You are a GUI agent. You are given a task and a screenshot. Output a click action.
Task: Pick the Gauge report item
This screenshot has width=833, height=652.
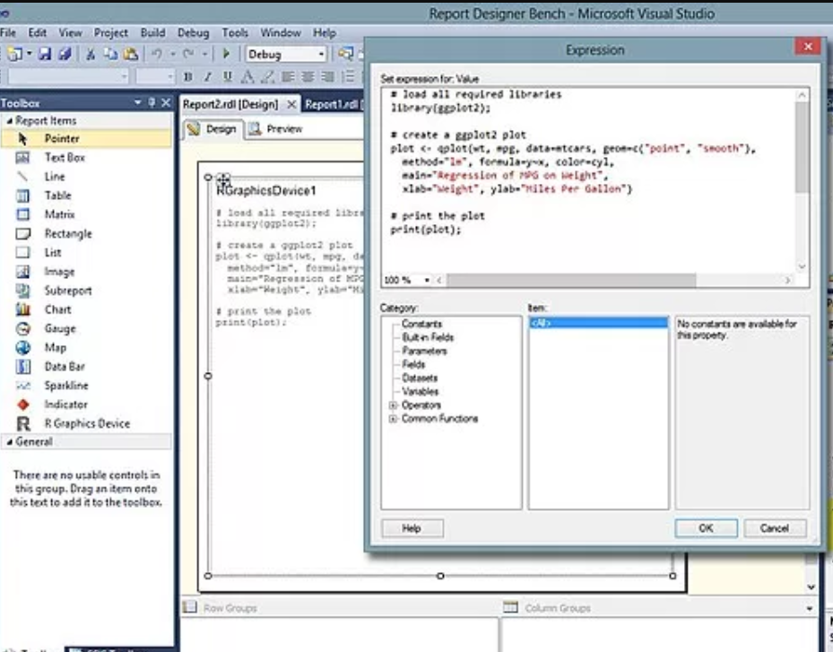coord(86,328)
